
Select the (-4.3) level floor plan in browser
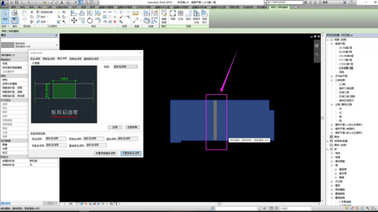click(x=346, y=68)
